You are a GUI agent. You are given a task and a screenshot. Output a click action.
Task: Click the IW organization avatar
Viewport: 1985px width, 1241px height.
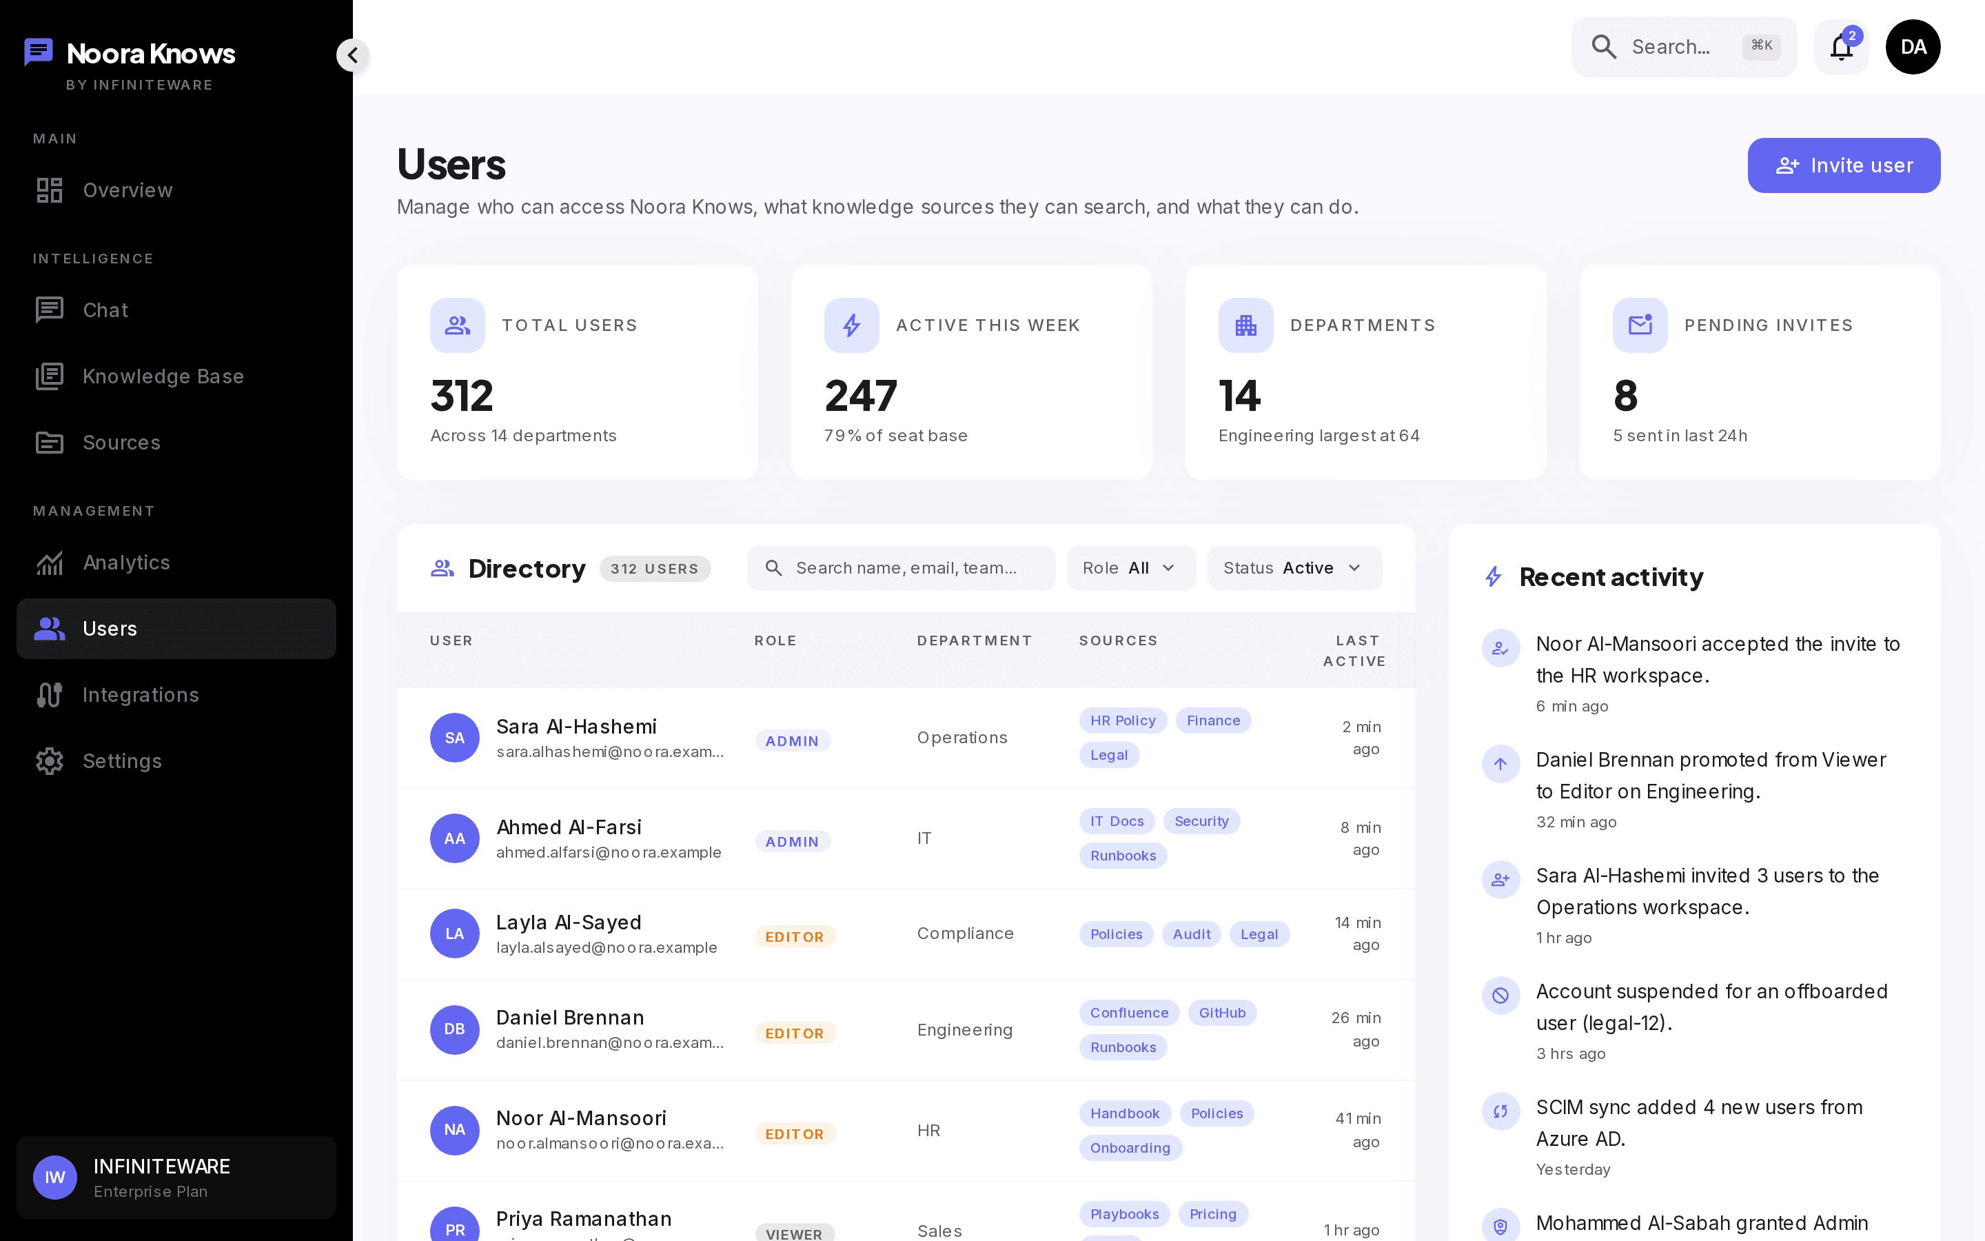click(55, 1177)
